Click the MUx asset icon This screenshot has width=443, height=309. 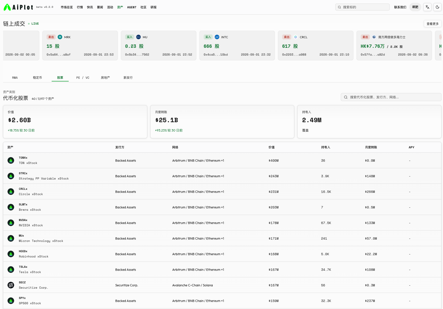click(11, 238)
